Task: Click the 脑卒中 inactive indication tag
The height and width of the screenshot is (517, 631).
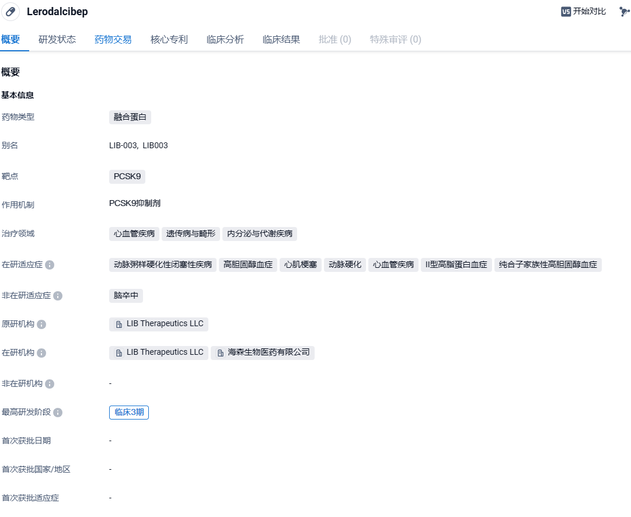Action: pos(126,296)
